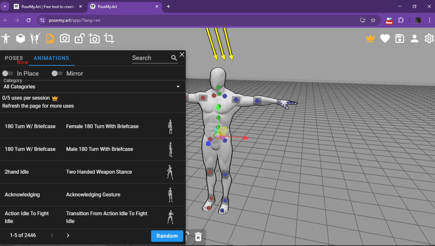Take a screenshot with the camera icon
The image size is (435, 246).
(x=65, y=38)
